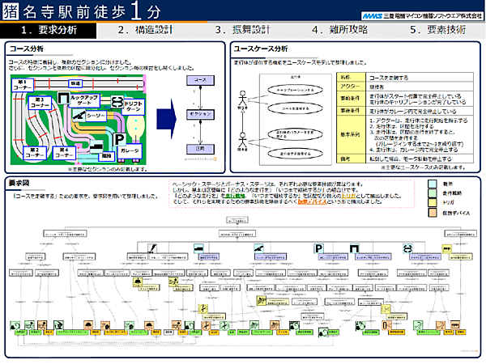Select the 坂道 label on the map

coord(75,83)
